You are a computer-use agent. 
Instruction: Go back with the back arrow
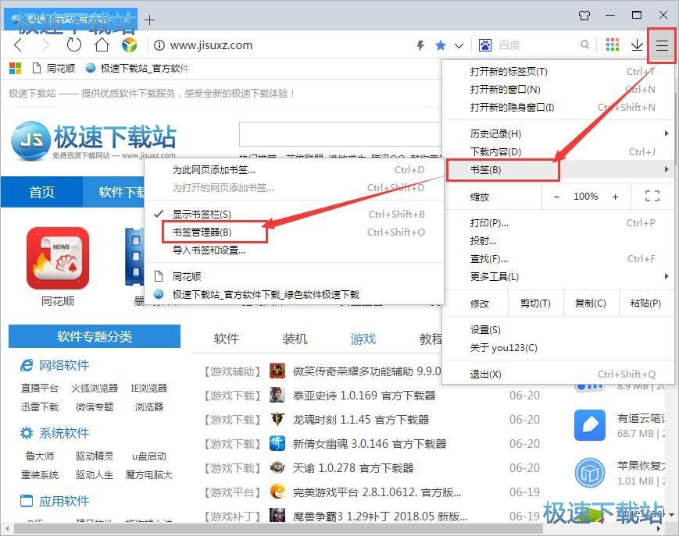pyautogui.click(x=18, y=45)
